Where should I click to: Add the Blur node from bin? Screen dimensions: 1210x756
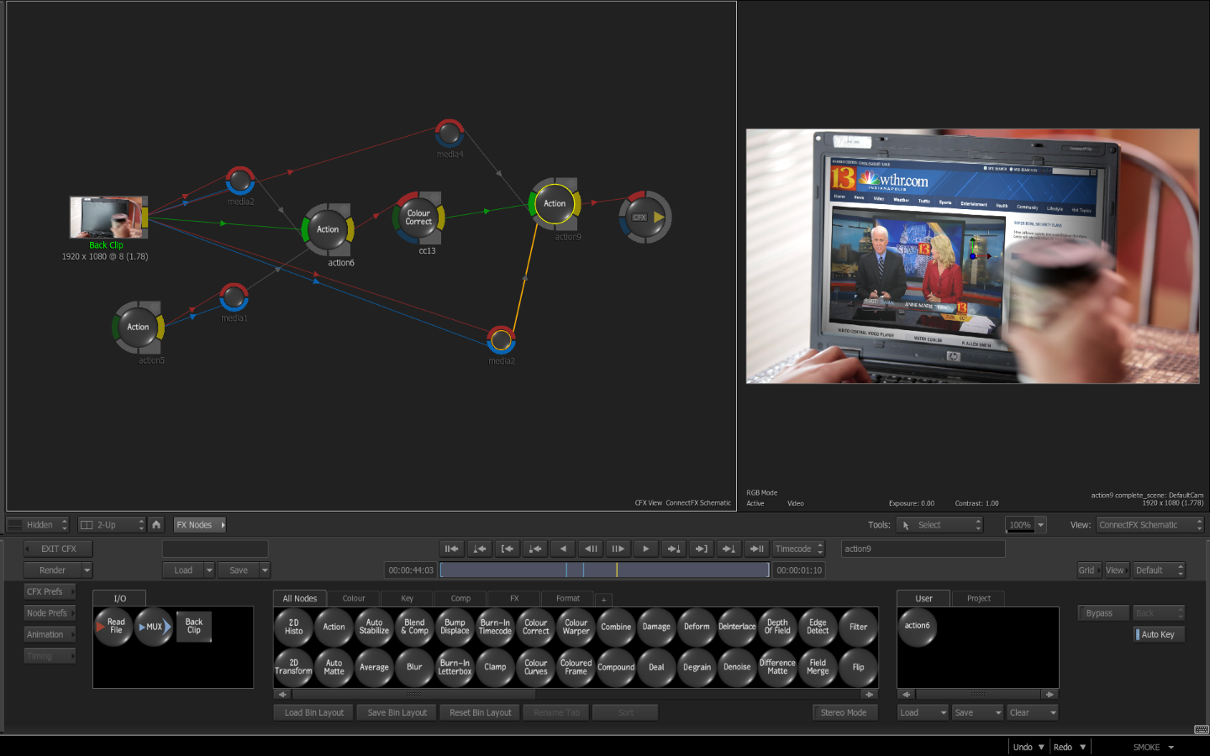coord(414,668)
